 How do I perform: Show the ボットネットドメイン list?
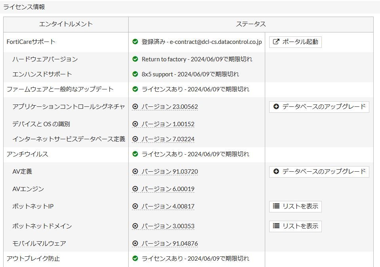[295, 226]
